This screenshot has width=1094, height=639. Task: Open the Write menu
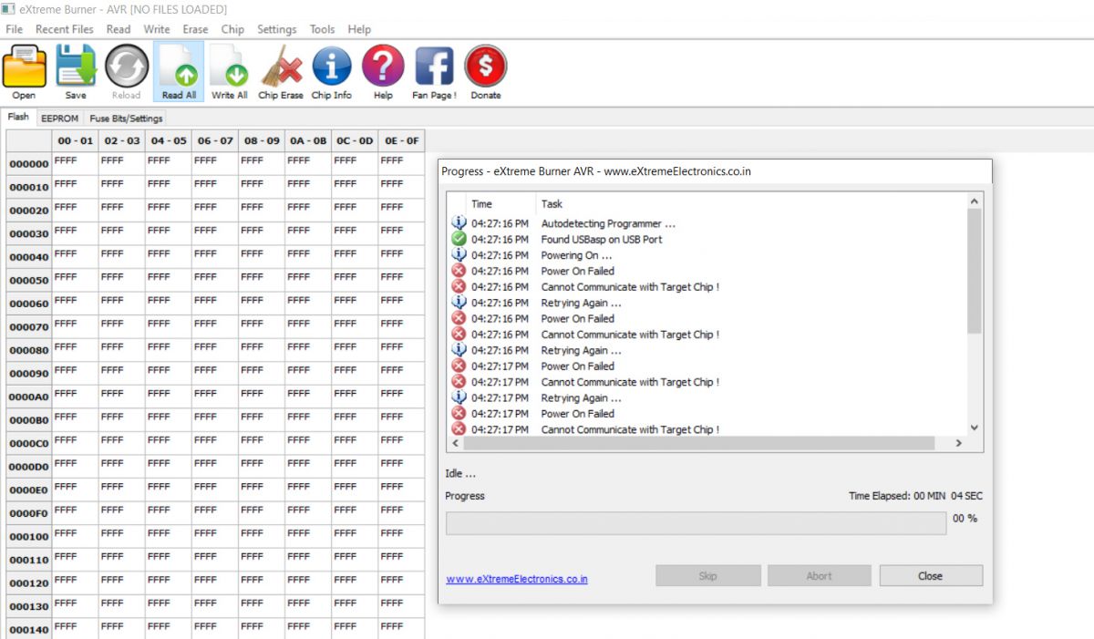(157, 29)
